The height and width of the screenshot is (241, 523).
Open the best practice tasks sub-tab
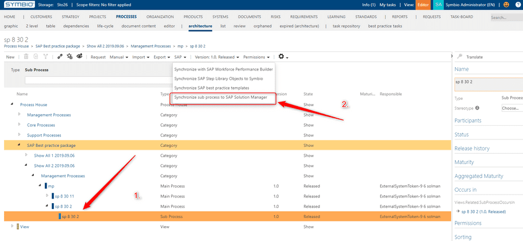[x=385, y=26]
